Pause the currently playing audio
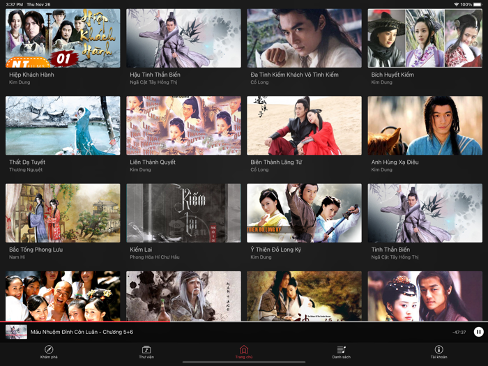The width and height of the screenshot is (488, 366). [x=479, y=332]
